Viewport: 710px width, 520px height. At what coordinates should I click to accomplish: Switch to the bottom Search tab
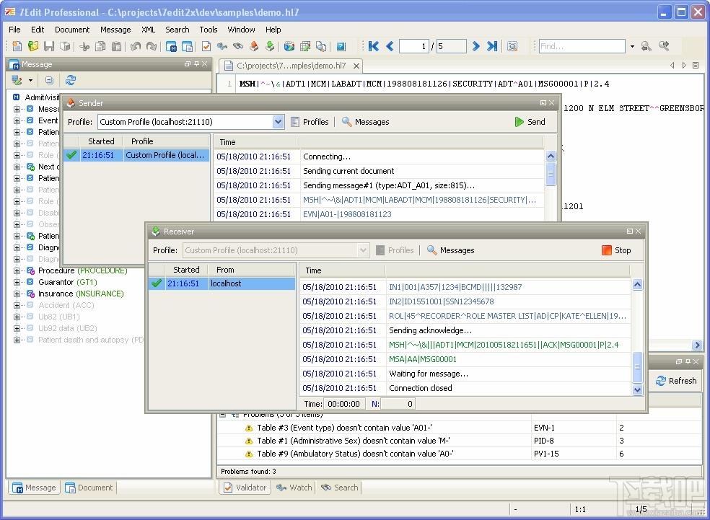(x=340, y=488)
